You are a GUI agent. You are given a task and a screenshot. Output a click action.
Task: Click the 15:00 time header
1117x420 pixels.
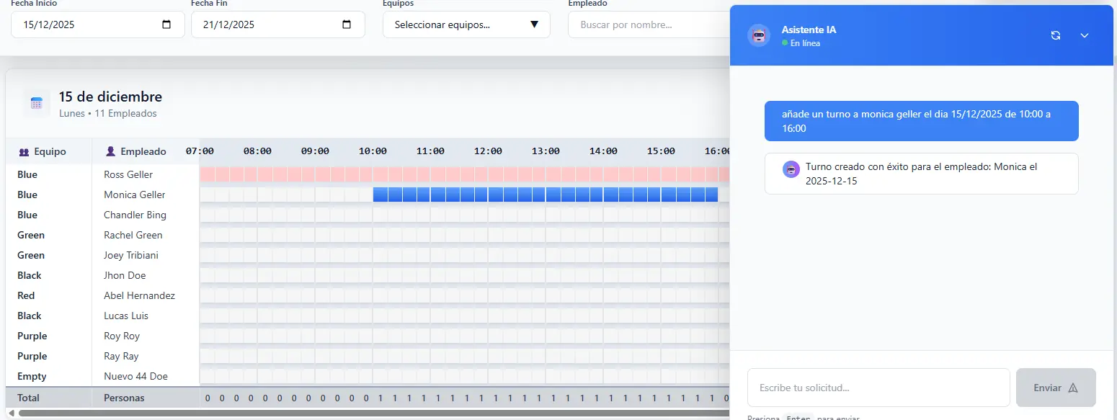[x=661, y=151]
